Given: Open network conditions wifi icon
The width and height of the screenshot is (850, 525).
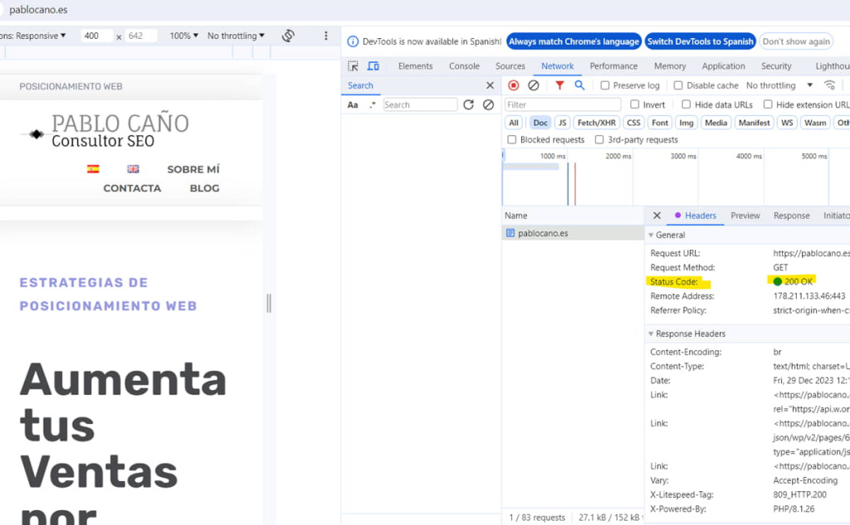Looking at the screenshot, I should click(x=829, y=85).
